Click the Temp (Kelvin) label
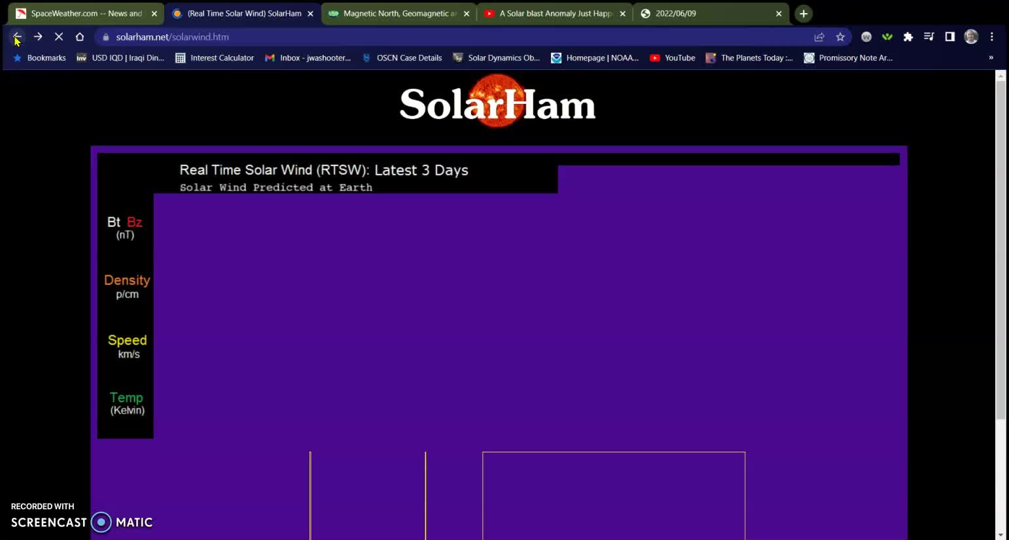Screen dimensions: 1009x540 (x=127, y=403)
